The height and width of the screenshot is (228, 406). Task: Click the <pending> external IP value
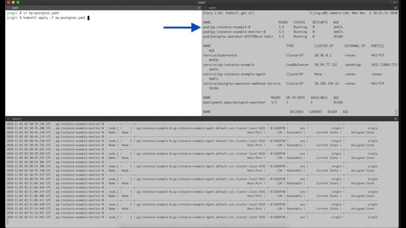click(x=353, y=65)
